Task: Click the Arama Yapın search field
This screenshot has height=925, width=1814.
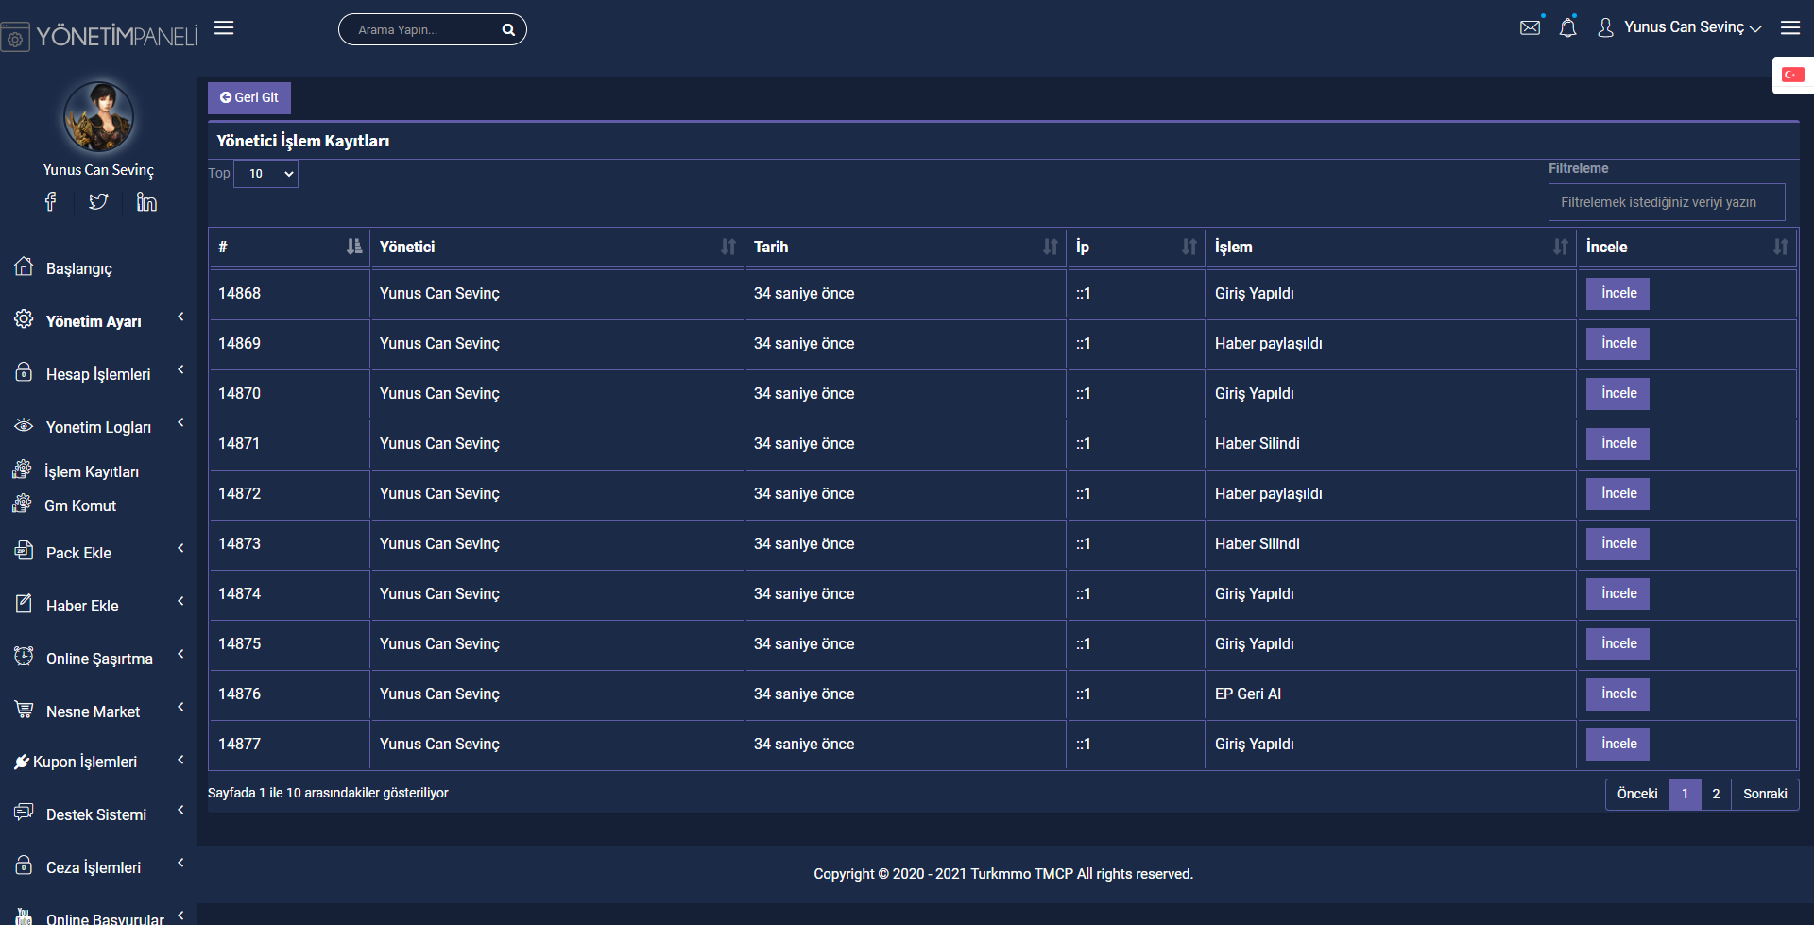Action: (432, 30)
